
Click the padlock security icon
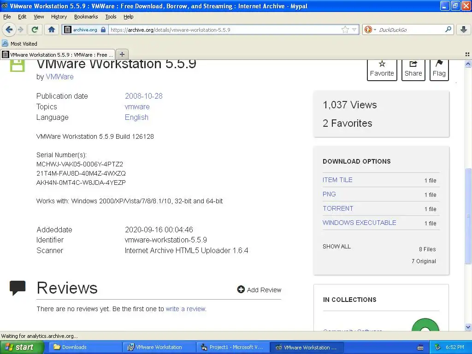click(103, 29)
